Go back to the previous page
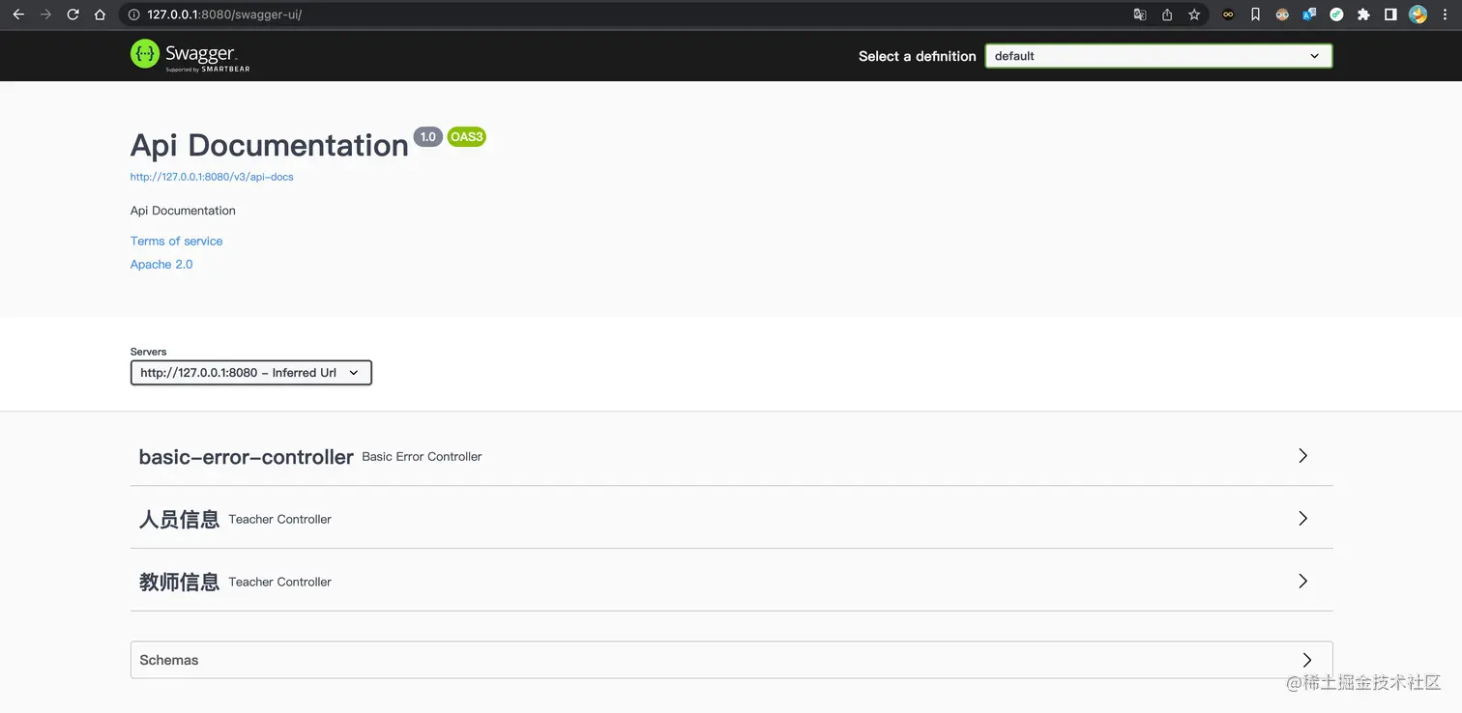Image resolution: width=1462 pixels, height=713 pixels. [x=17, y=14]
